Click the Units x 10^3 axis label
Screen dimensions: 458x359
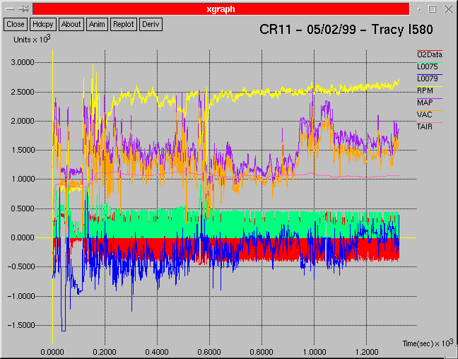(32, 39)
